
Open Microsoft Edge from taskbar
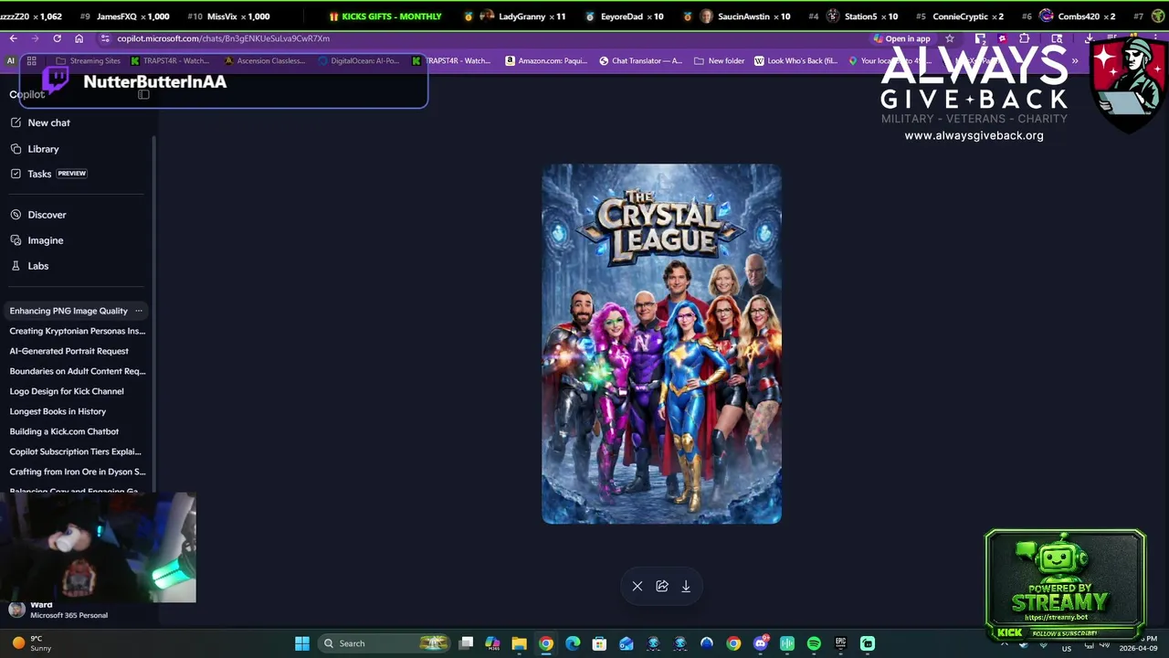tap(573, 643)
